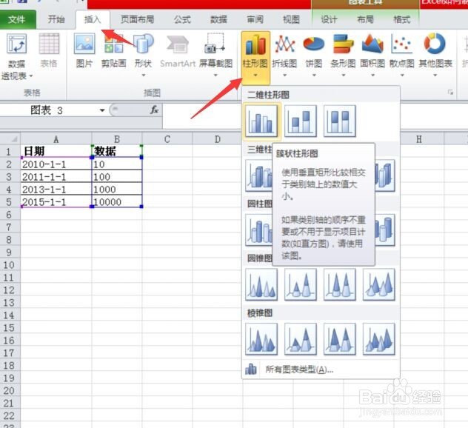The height and width of the screenshot is (428, 468).
Task: Select cell B3 with value 100
Action: click(x=117, y=177)
